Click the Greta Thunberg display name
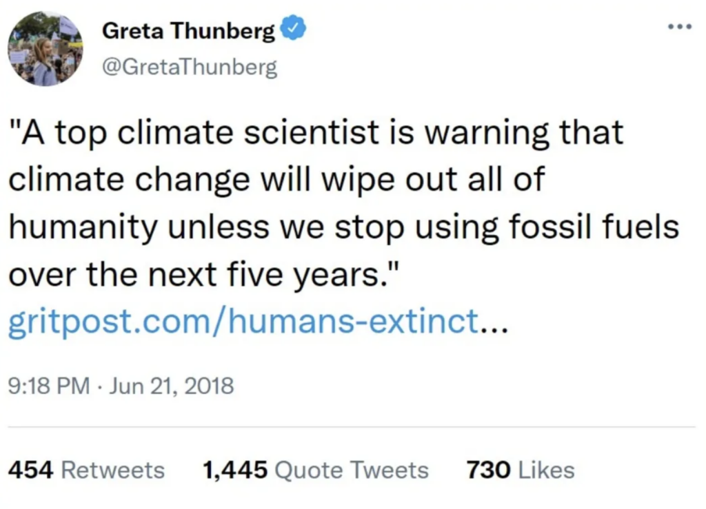 point(188,32)
